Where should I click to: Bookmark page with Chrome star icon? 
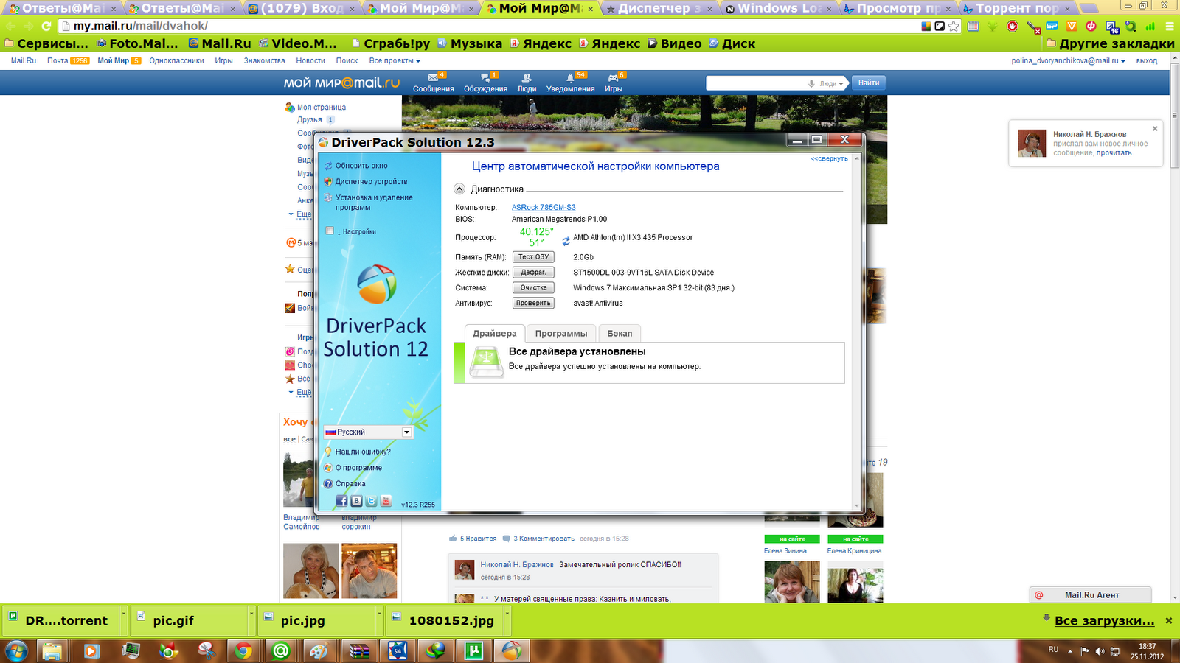[954, 26]
